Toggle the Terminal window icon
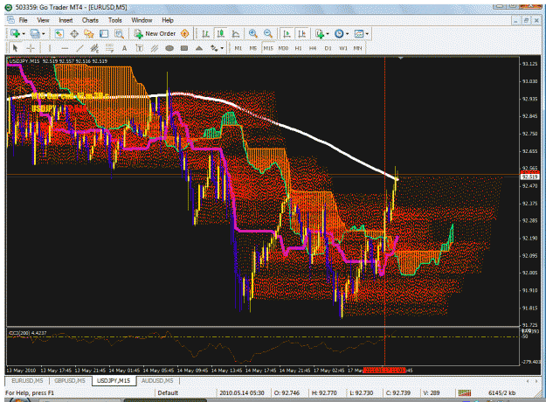 (104, 34)
